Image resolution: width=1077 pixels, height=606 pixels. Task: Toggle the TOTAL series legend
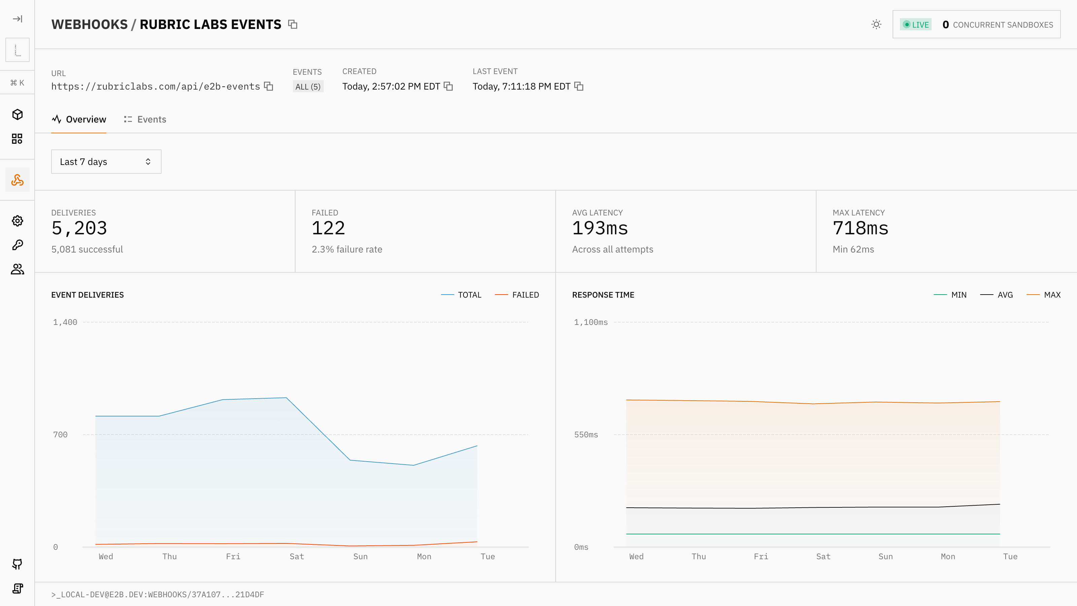click(461, 295)
